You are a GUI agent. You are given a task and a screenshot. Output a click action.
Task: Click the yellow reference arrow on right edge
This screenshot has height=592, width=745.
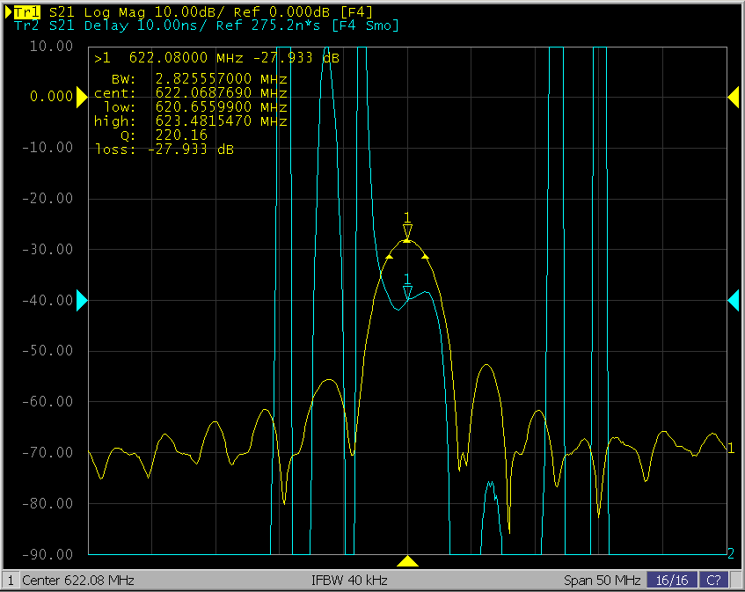pos(733,97)
